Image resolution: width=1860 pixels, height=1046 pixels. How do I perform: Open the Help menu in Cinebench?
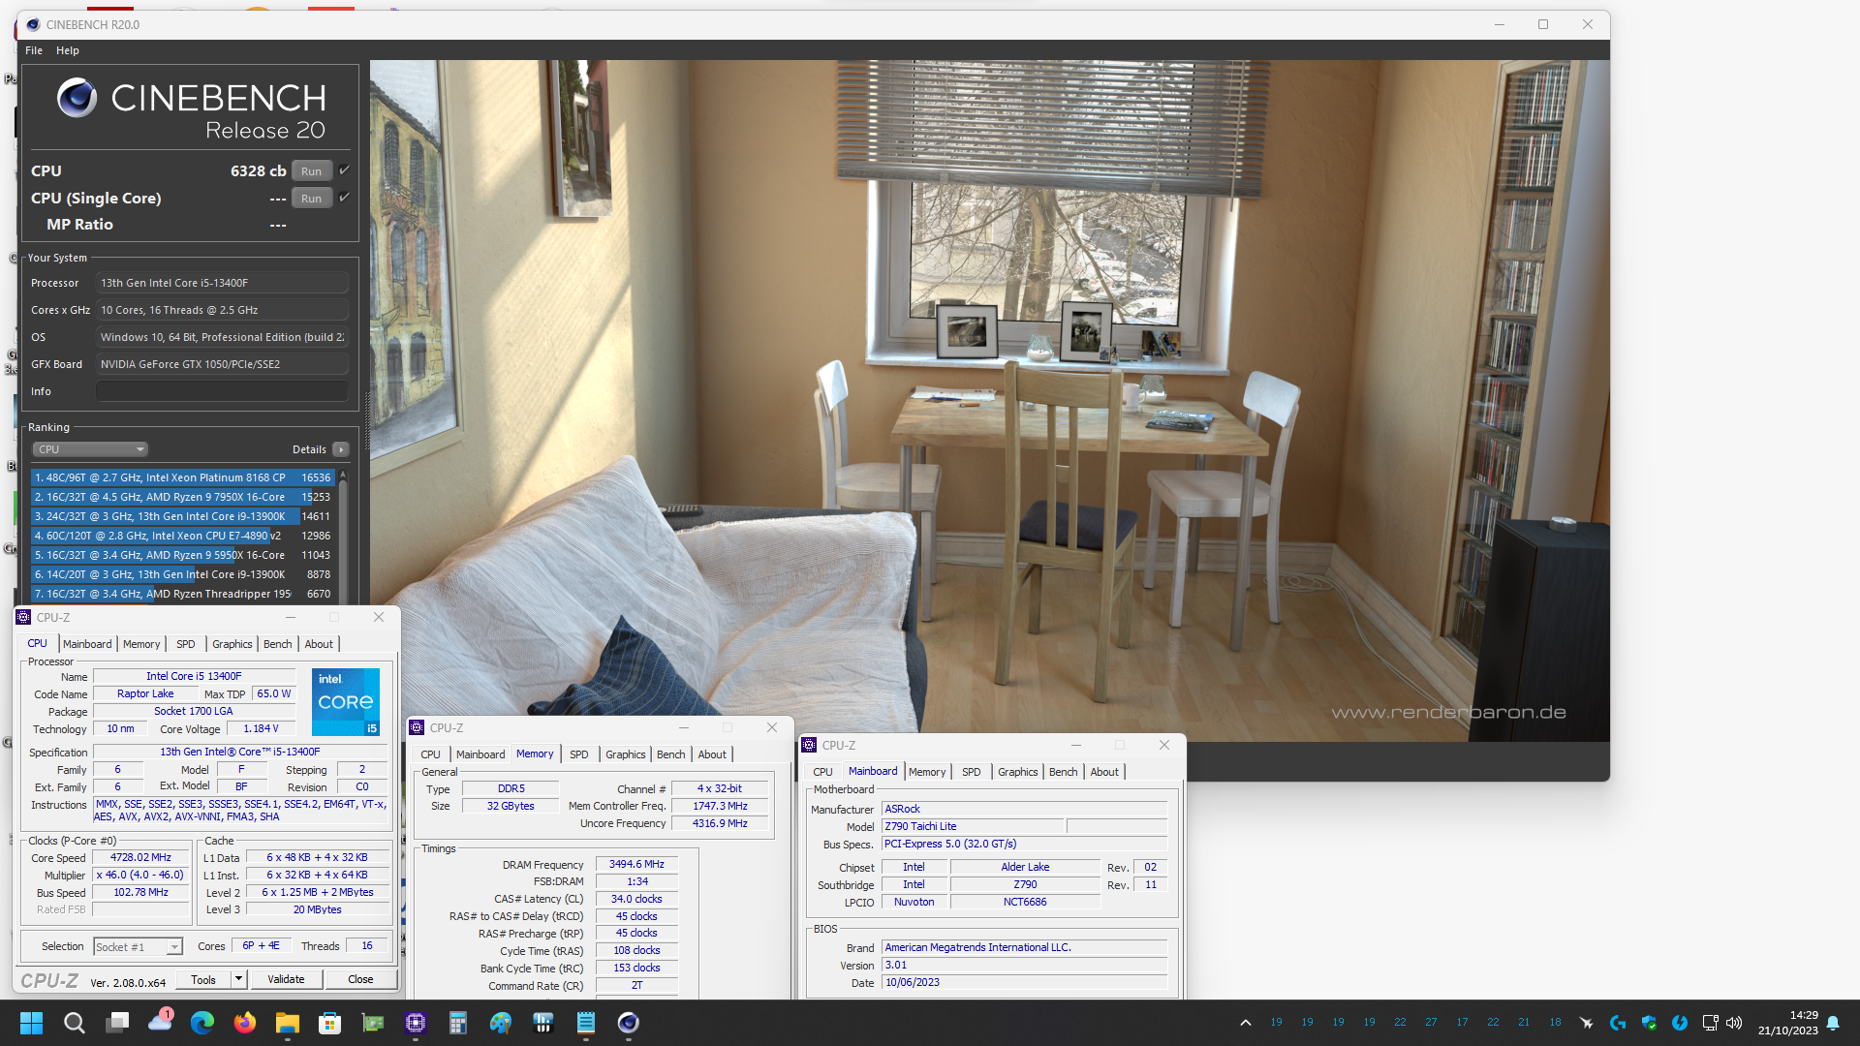68,50
